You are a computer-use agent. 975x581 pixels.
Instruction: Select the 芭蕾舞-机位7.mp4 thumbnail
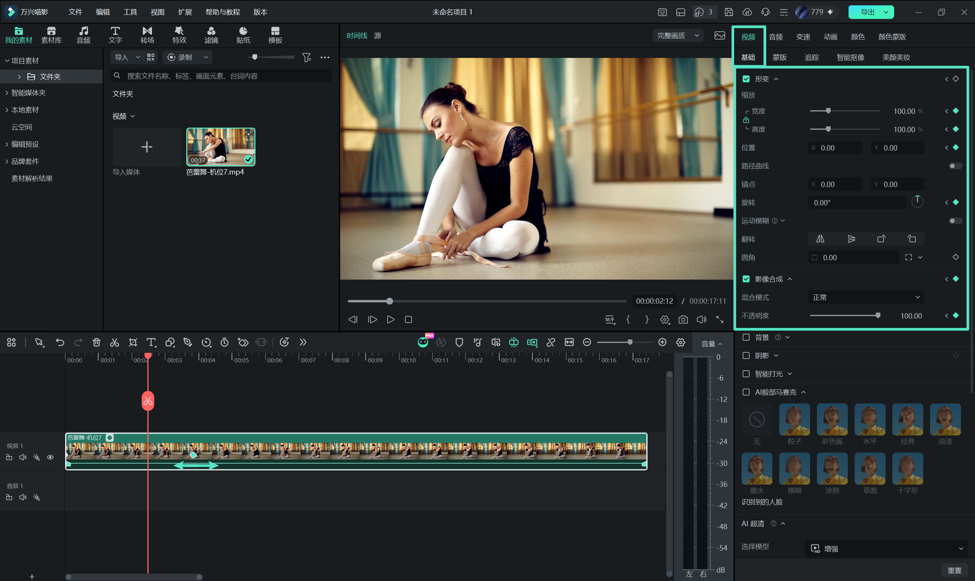point(221,147)
